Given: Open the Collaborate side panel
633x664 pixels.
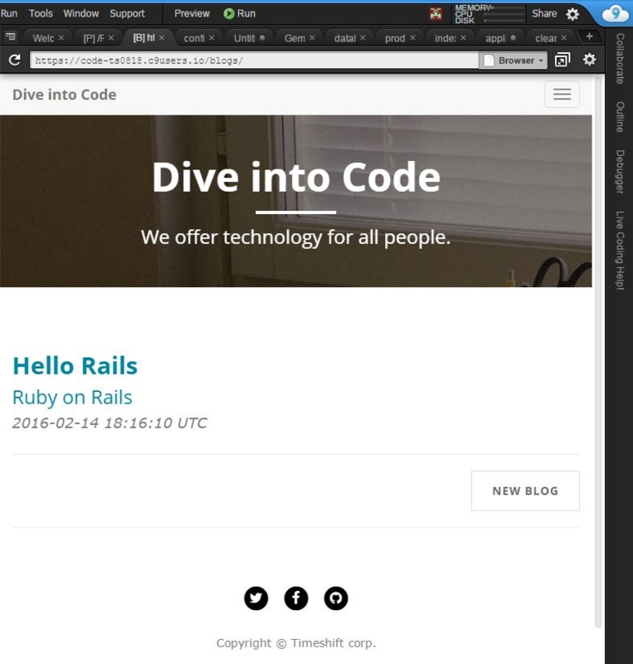Looking at the screenshot, I should [x=620, y=58].
